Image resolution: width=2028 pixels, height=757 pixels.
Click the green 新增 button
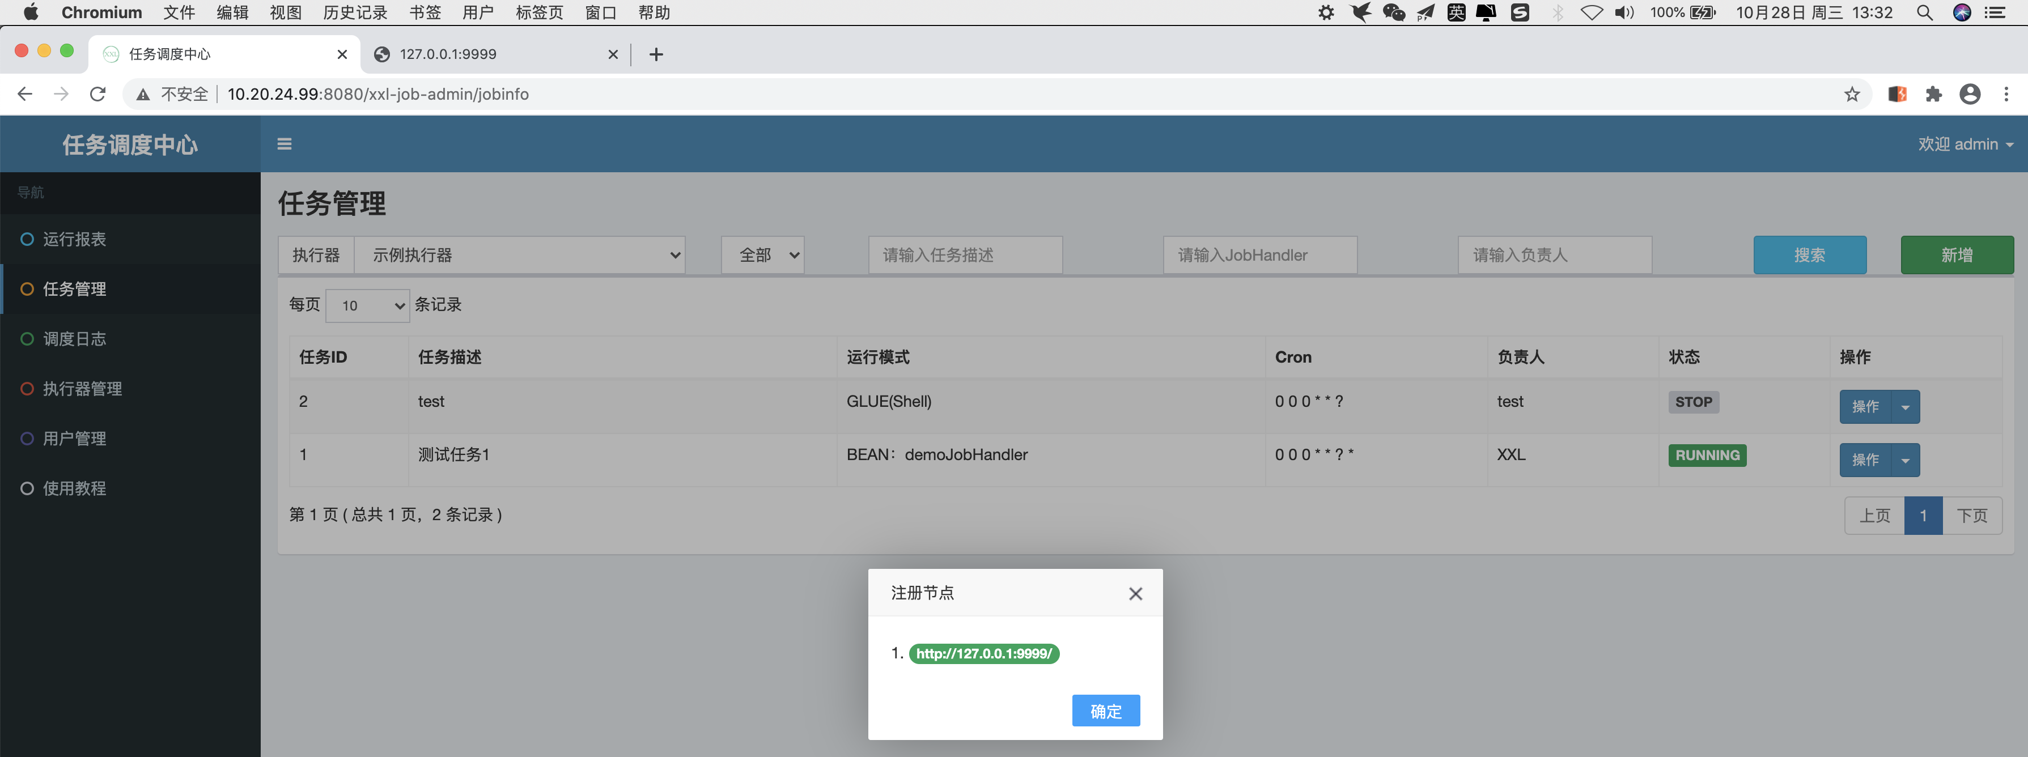1957,255
